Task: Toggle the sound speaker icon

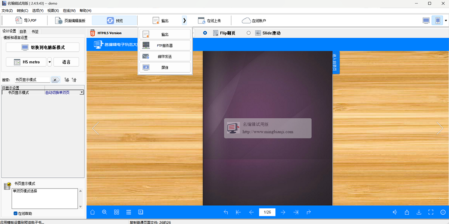Action: click(395, 212)
